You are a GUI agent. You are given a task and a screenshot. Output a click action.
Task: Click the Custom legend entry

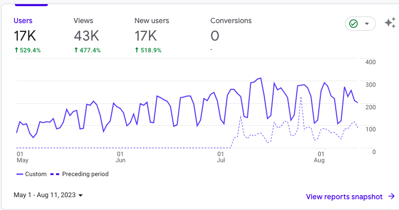point(31,174)
